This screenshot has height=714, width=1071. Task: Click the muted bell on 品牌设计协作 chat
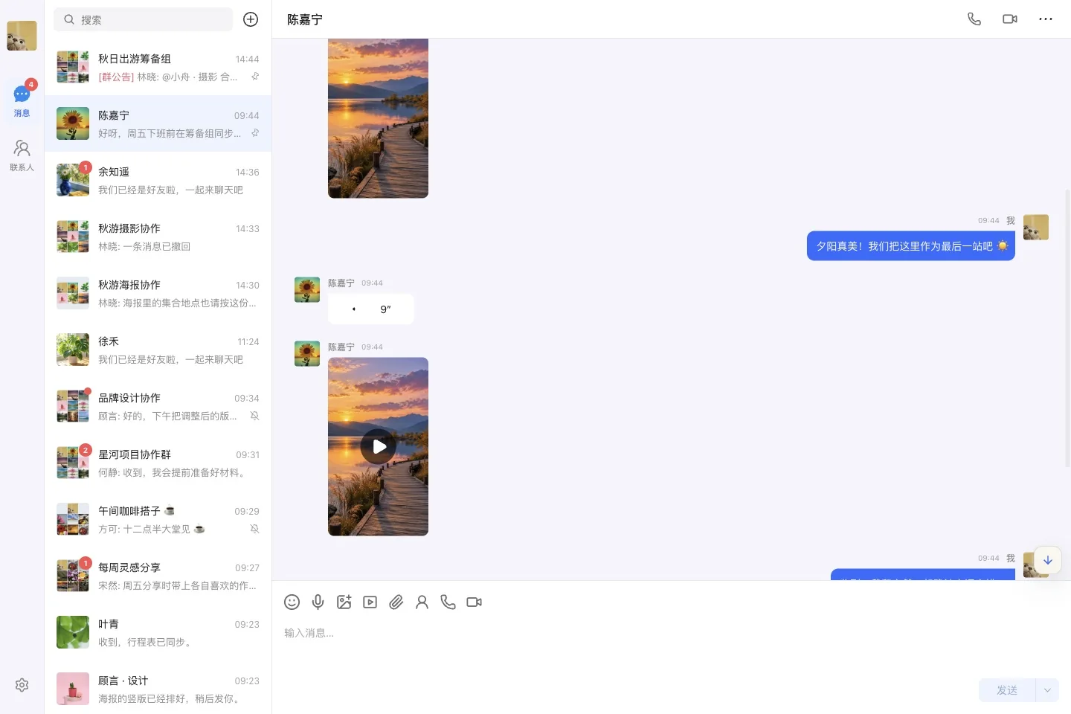click(x=254, y=416)
